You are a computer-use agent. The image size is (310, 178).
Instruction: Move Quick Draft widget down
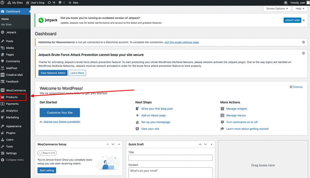[x=205, y=144]
